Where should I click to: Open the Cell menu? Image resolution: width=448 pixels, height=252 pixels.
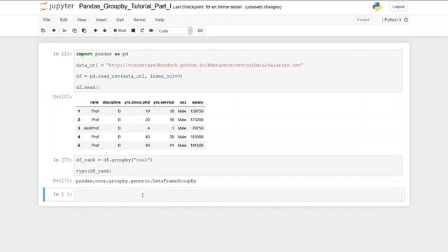tap(120, 20)
